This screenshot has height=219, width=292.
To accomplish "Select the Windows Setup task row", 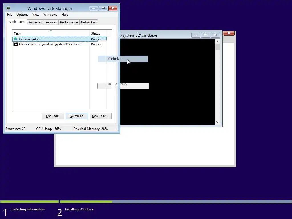I will click(x=59, y=39).
